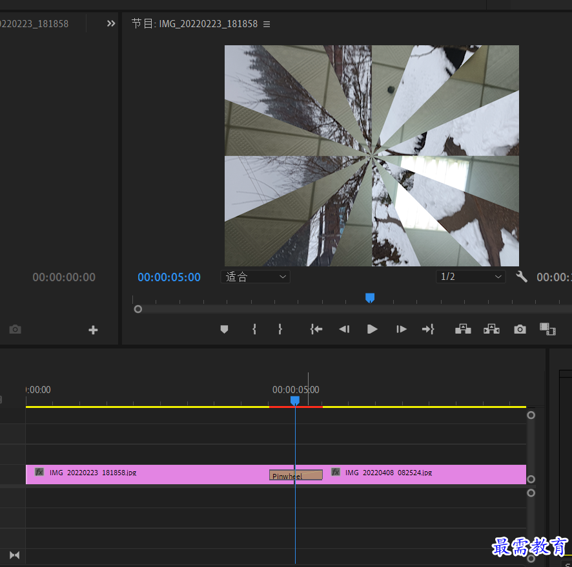
Task: Click audio track scroll handle upper
Action: [531, 493]
